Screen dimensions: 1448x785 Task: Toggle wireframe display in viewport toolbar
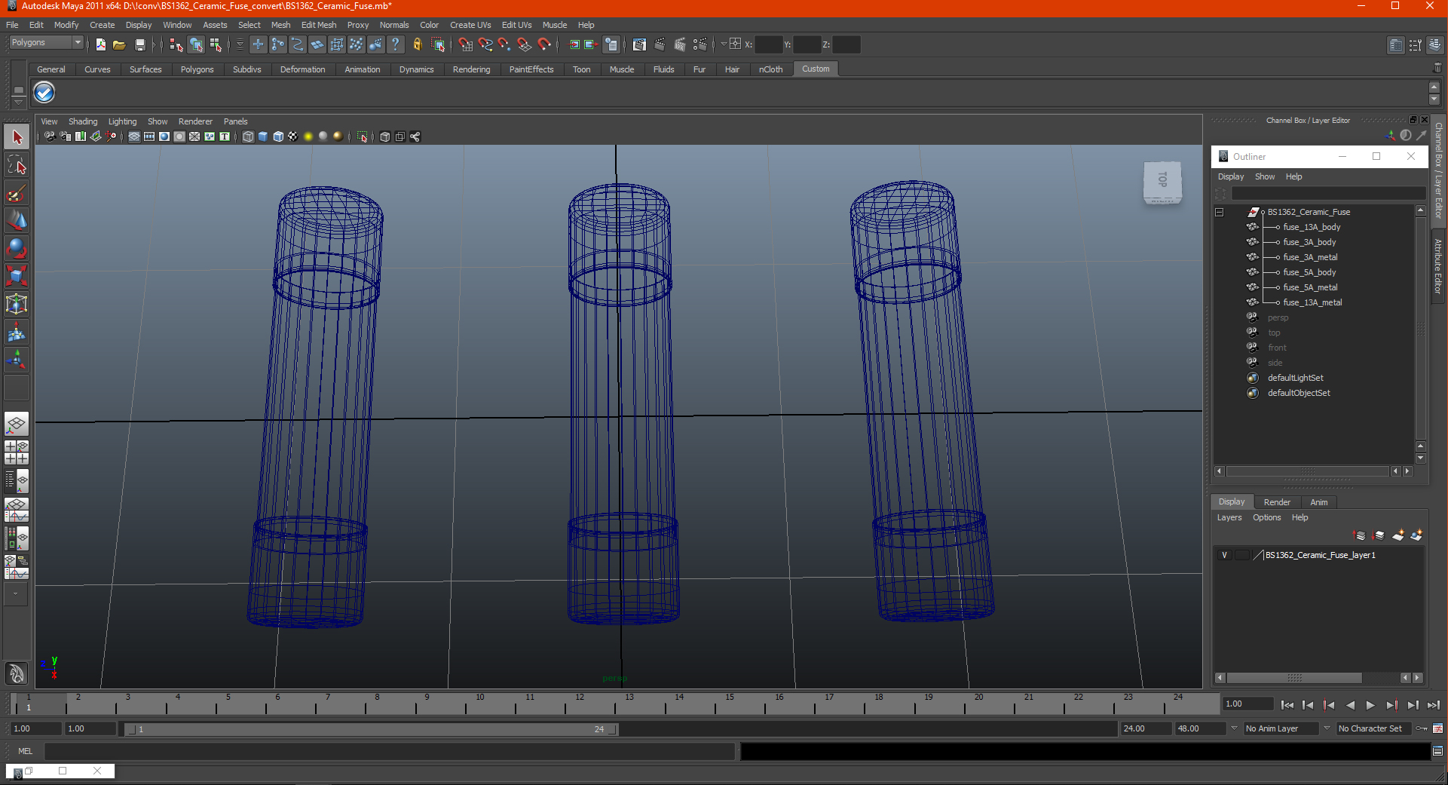(x=248, y=136)
